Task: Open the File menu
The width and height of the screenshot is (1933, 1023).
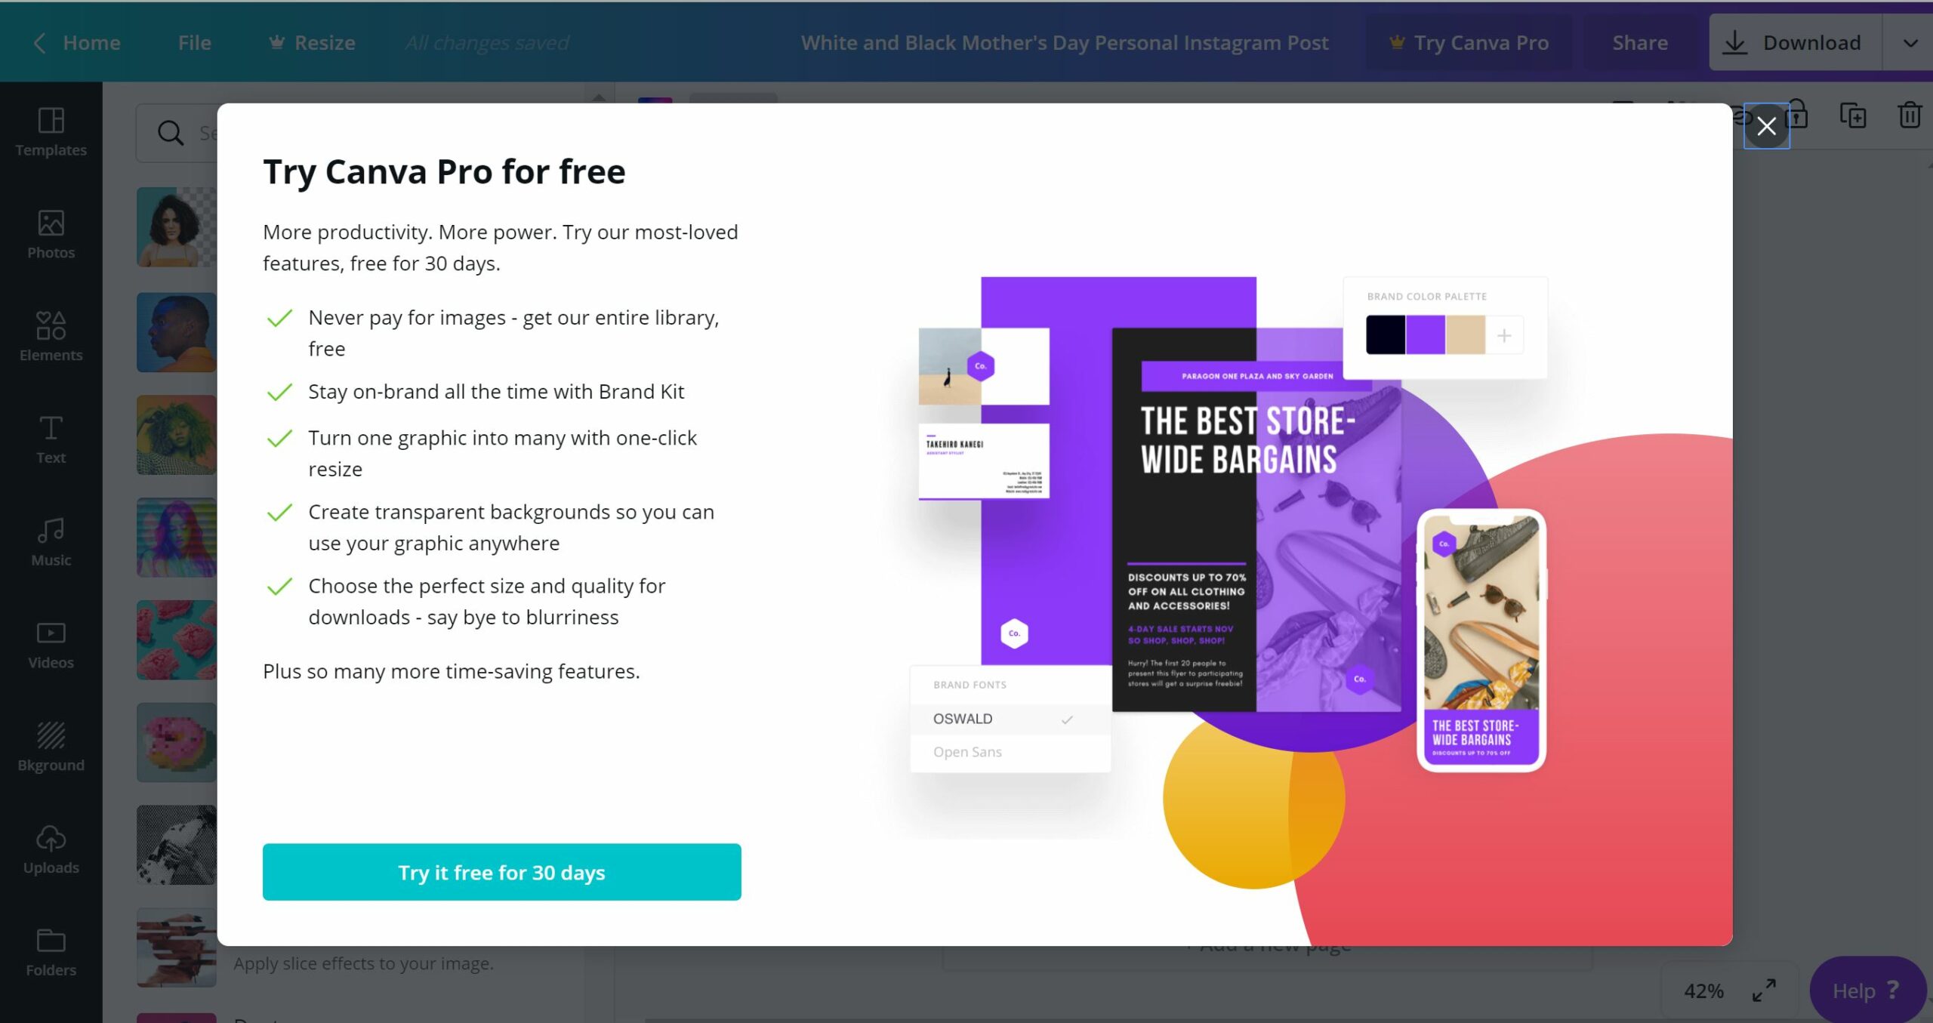Action: tap(194, 42)
